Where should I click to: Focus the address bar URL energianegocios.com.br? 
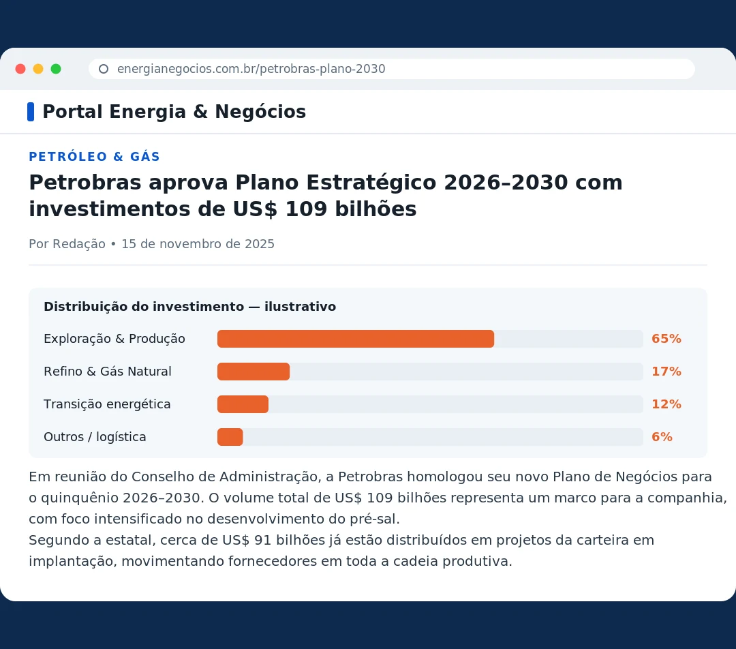pos(391,69)
